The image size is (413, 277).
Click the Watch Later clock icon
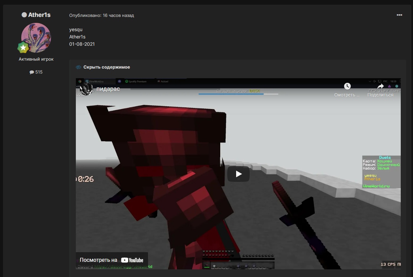[x=347, y=86]
